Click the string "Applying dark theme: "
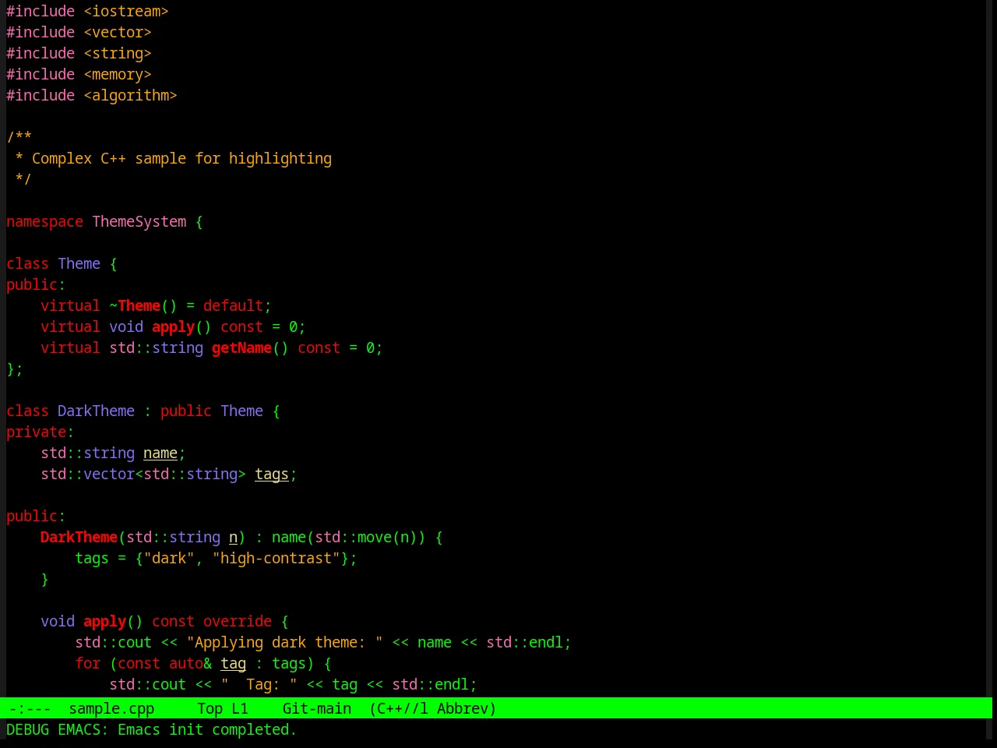The image size is (997, 748). tap(284, 642)
